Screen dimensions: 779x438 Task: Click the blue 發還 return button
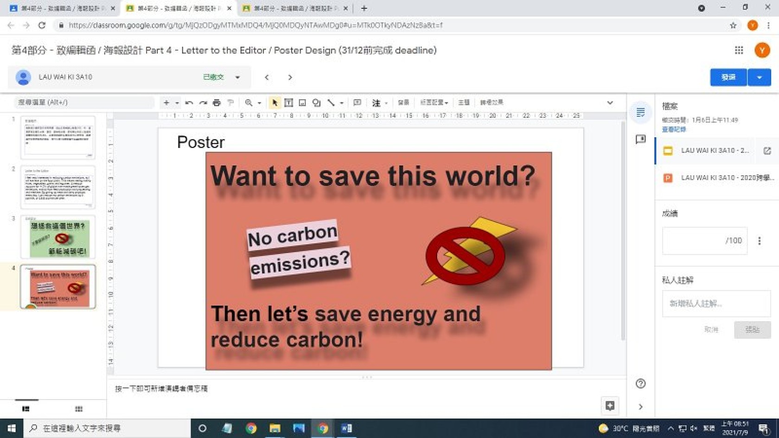coord(728,77)
